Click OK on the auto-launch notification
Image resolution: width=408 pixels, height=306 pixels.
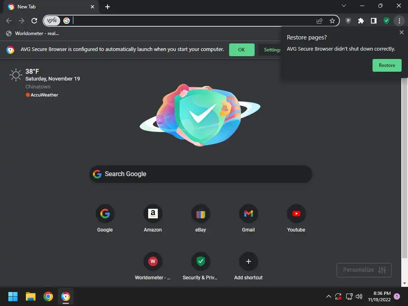click(x=241, y=50)
